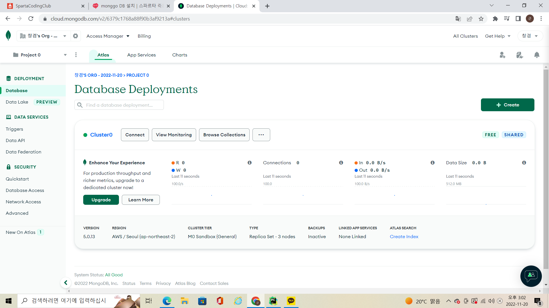Open Cluster0 cluster link
The height and width of the screenshot is (308, 549).
101,135
